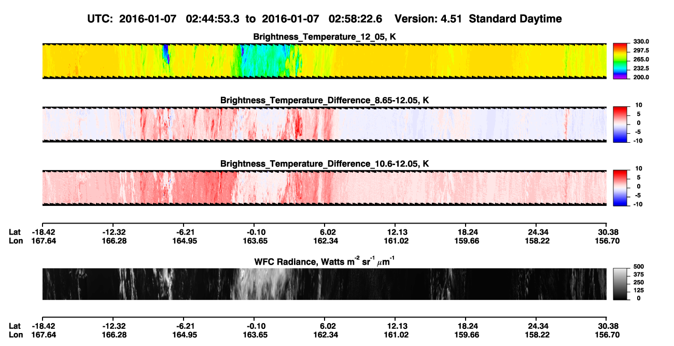Click the 'UTC:' label in the header

101,19
